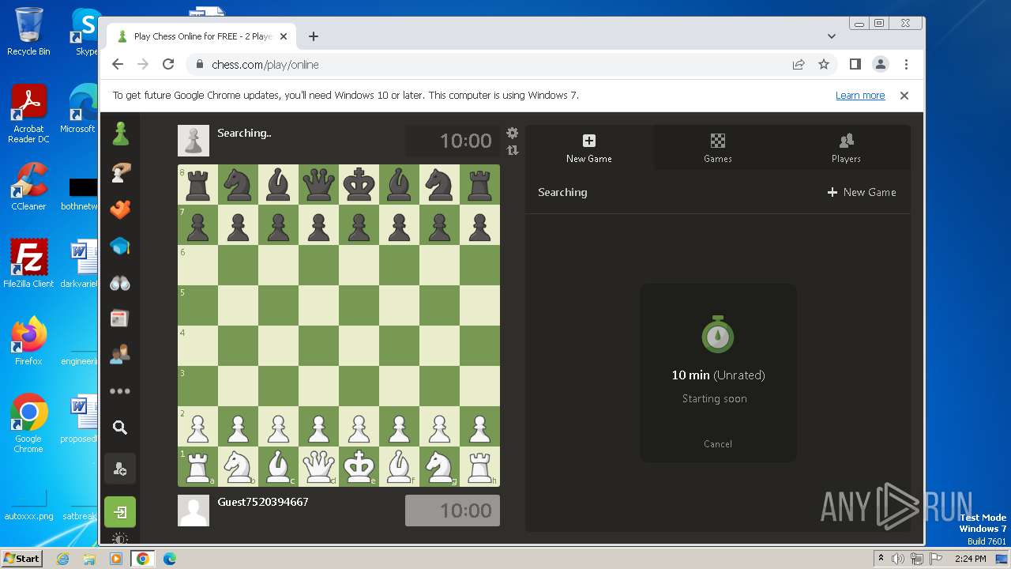
Task: Click the Guest7520394667 player name
Action: (263, 502)
